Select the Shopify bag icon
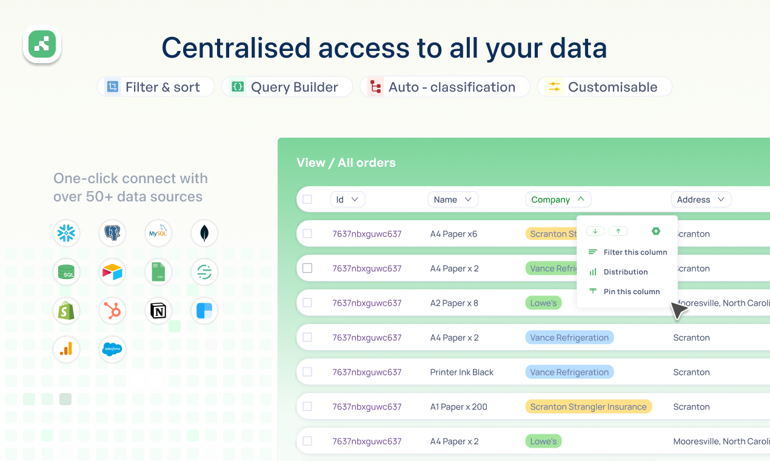The height and width of the screenshot is (461, 770). pyautogui.click(x=66, y=311)
